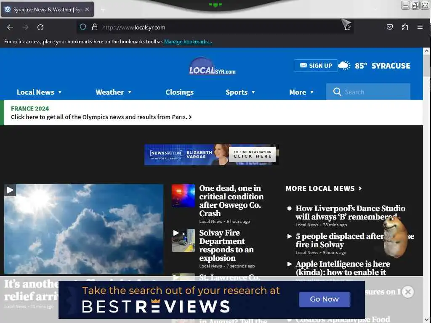Expand the More dropdown arrow
Image resolution: width=431 pixels, height=323 pixels.
tap(312, 92)
